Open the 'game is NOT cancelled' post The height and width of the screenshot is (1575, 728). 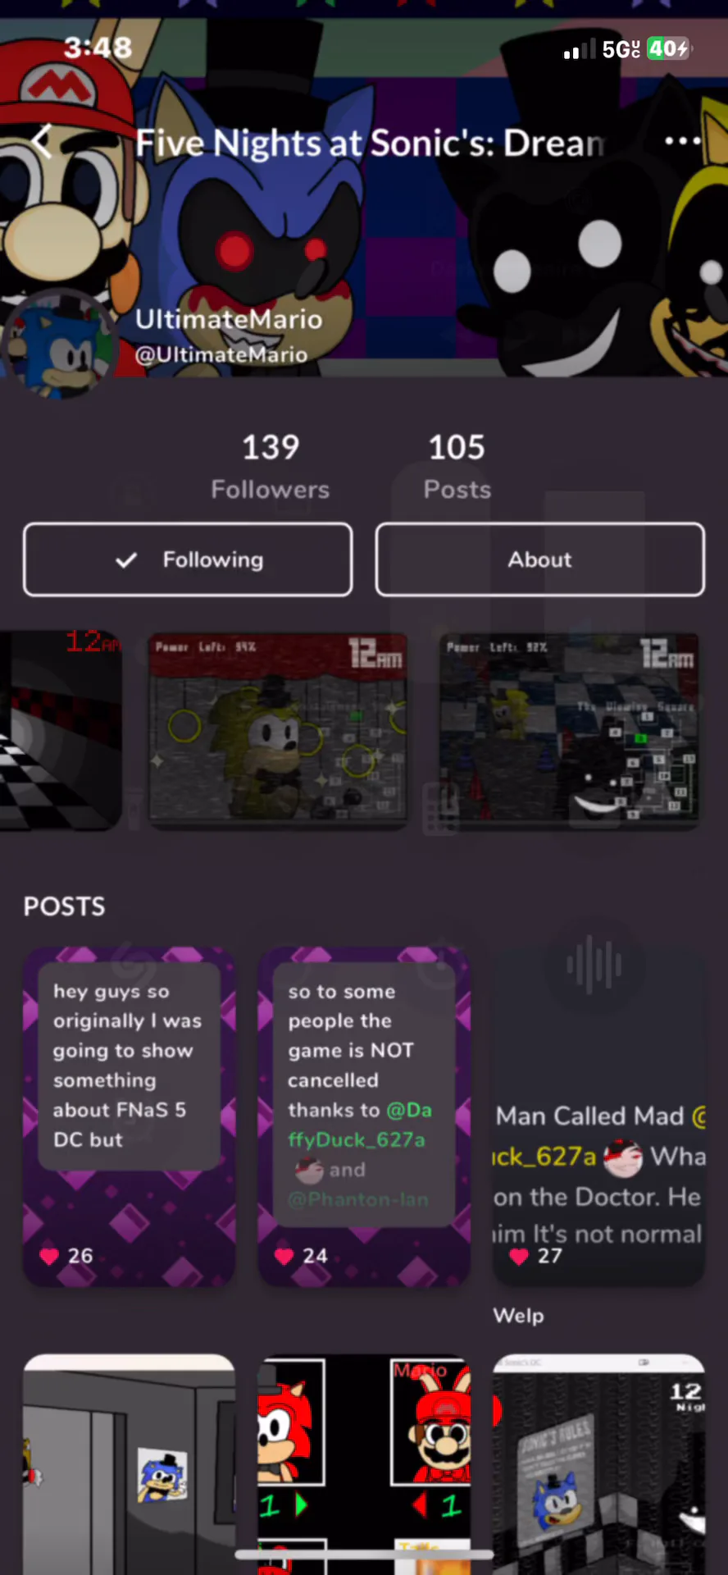[364, 1116]
